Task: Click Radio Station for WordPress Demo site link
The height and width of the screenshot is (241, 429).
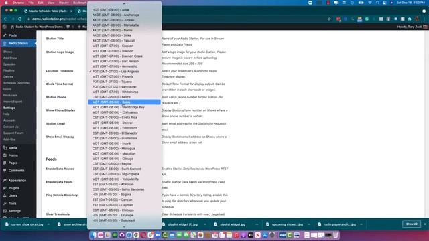Action: point(37,27)
